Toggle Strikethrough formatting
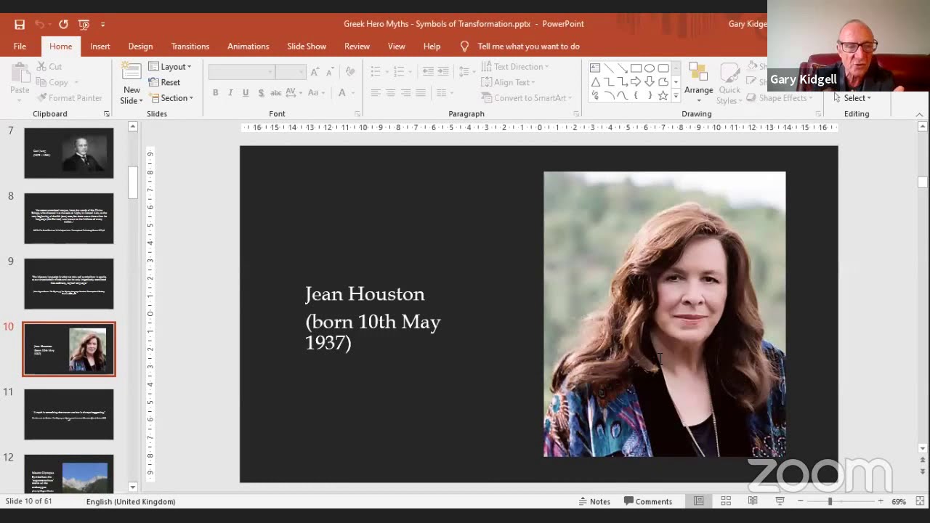The image size is (930, 523). click(x=276, y=93)
